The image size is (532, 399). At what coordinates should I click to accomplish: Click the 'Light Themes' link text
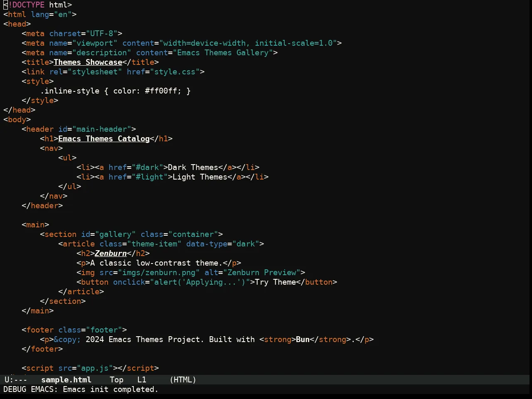[x=200, y=177]
